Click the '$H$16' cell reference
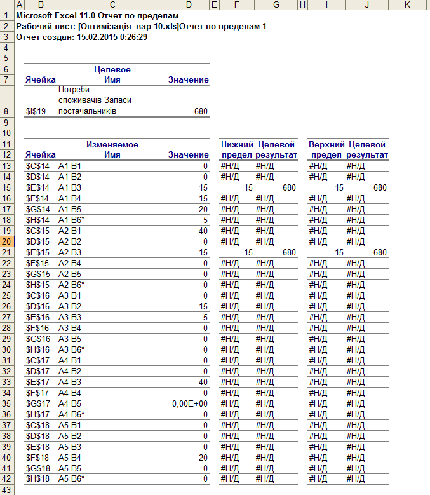Screen dimensions: 430x495 click(38, 349)
